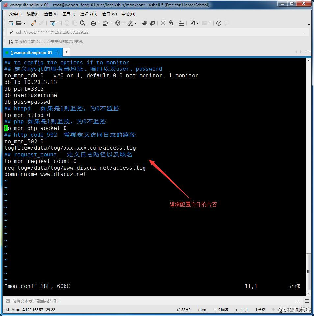Click the Print icon
The image size is (314, 316).
pos(93,23)
